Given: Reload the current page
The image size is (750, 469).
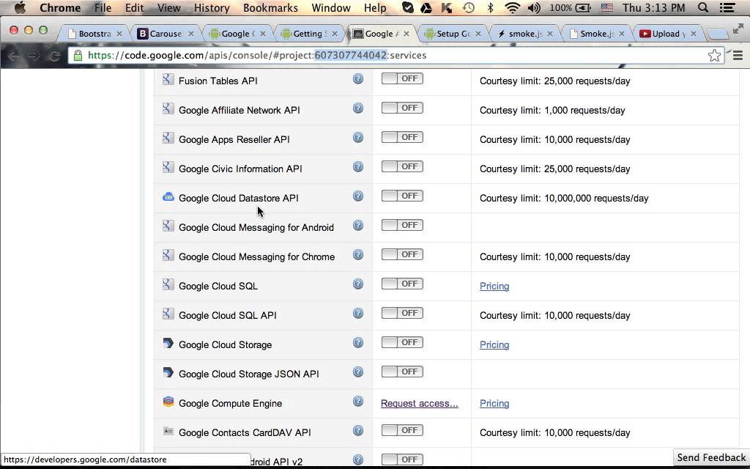Looking at the screenshot, I should (54, 56).
